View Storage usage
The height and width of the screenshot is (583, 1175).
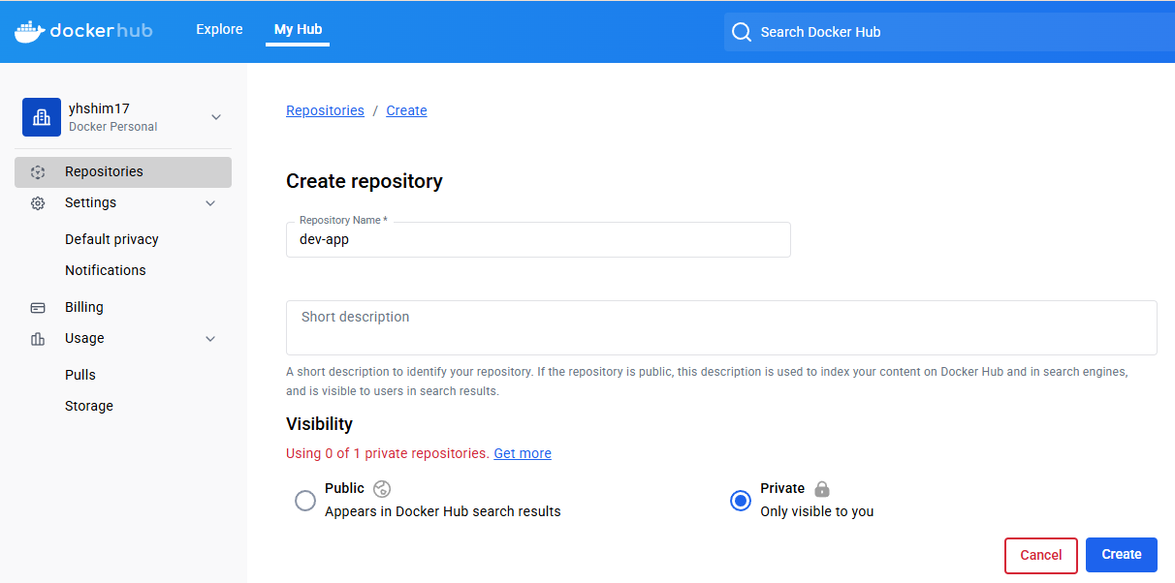[x=89, y=406]
